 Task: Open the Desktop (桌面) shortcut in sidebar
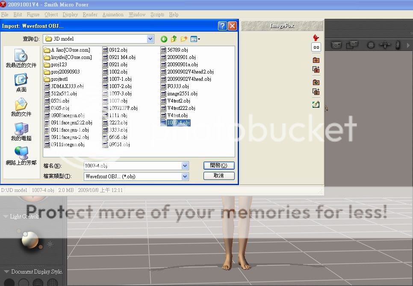21,83
